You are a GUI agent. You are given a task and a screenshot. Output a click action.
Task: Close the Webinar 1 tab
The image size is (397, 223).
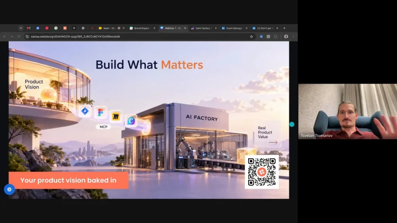[x=185, y=28]
